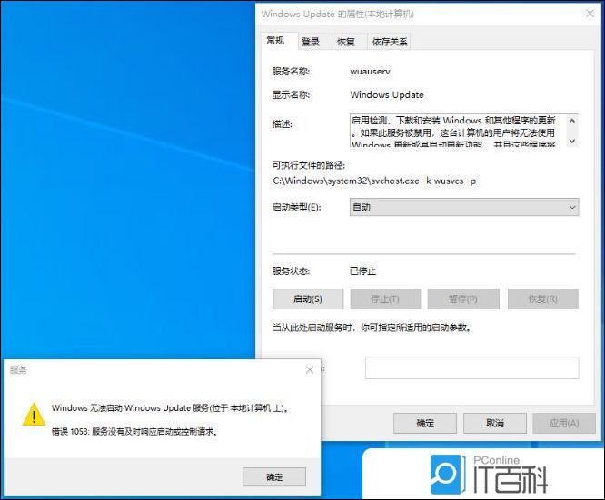Close the Windows Update properties window
The width and height of the screenshot is (605, 500).
(590, 14)
